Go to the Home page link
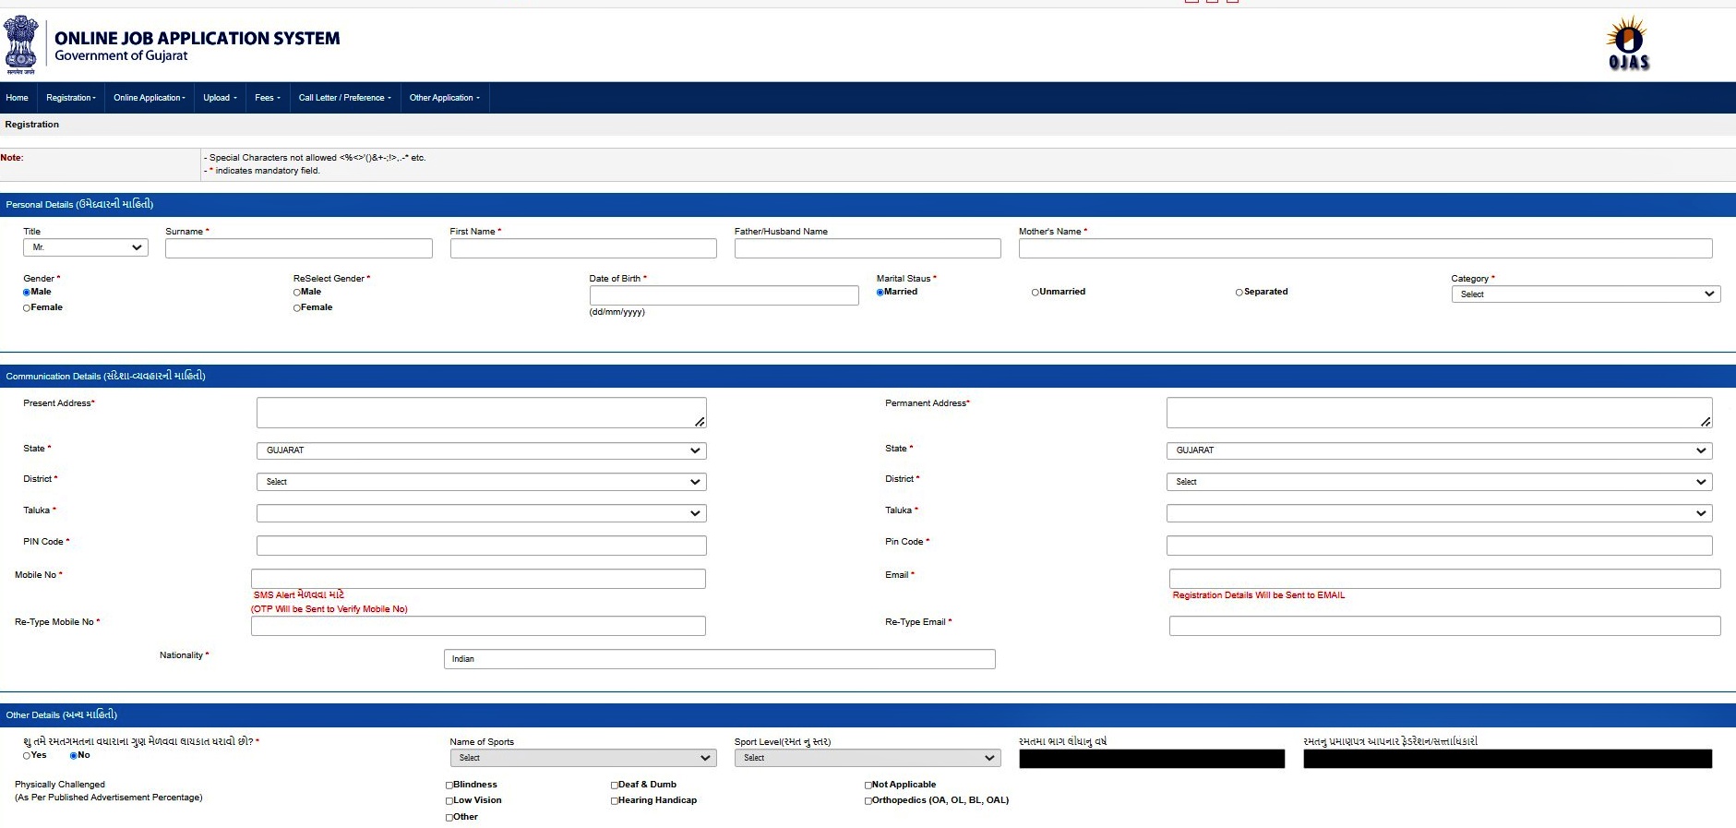 17,98
